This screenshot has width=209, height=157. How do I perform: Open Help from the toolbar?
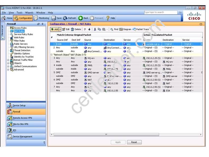110,18
